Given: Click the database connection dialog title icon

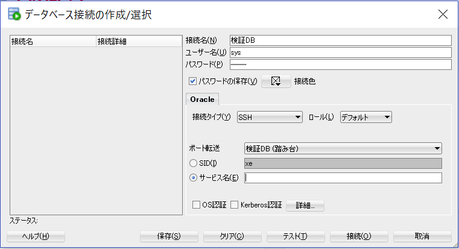Looking at the screenshot, I should click(x=14, y=14).
